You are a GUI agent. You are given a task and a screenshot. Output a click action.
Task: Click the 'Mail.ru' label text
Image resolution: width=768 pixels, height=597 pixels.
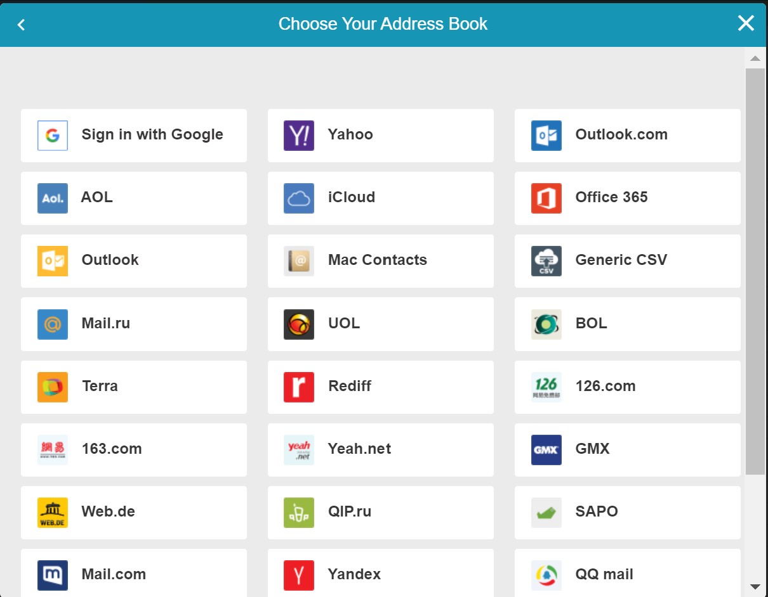click(x=106, y=323)
